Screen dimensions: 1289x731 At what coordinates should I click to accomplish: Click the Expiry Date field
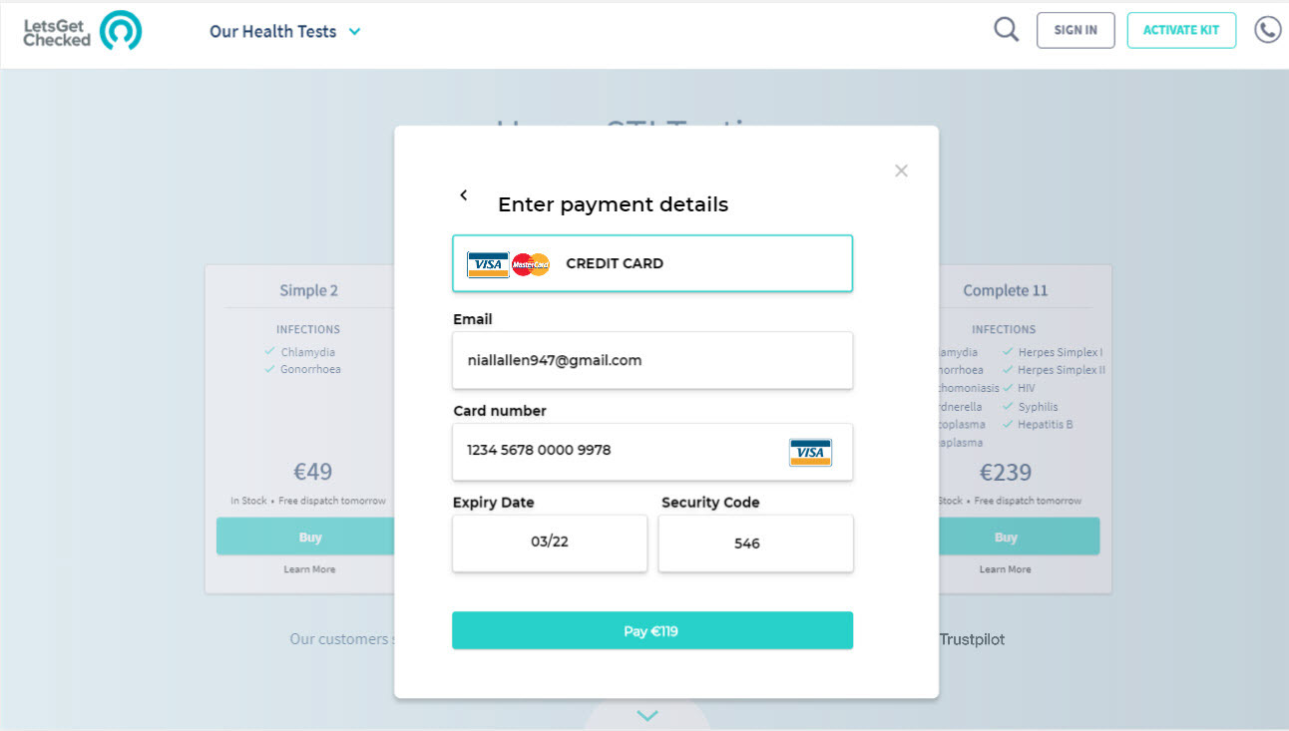[x=550, y=543]
